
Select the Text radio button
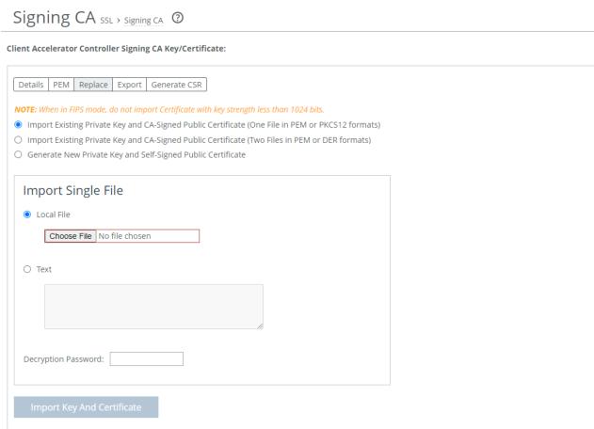click(30, 269)
